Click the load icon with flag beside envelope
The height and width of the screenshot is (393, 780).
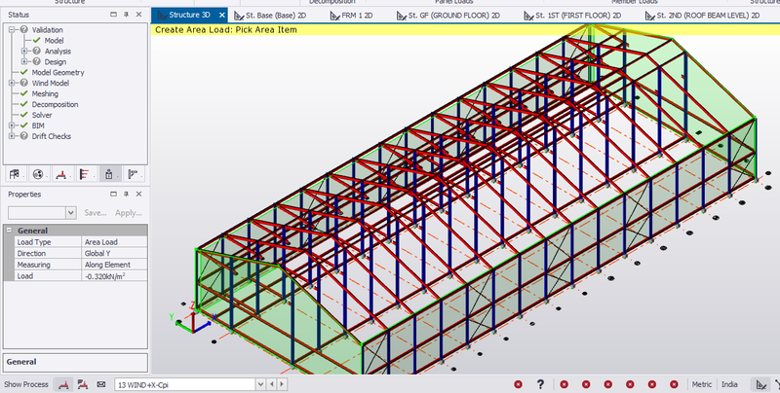[x=83, y=384]
